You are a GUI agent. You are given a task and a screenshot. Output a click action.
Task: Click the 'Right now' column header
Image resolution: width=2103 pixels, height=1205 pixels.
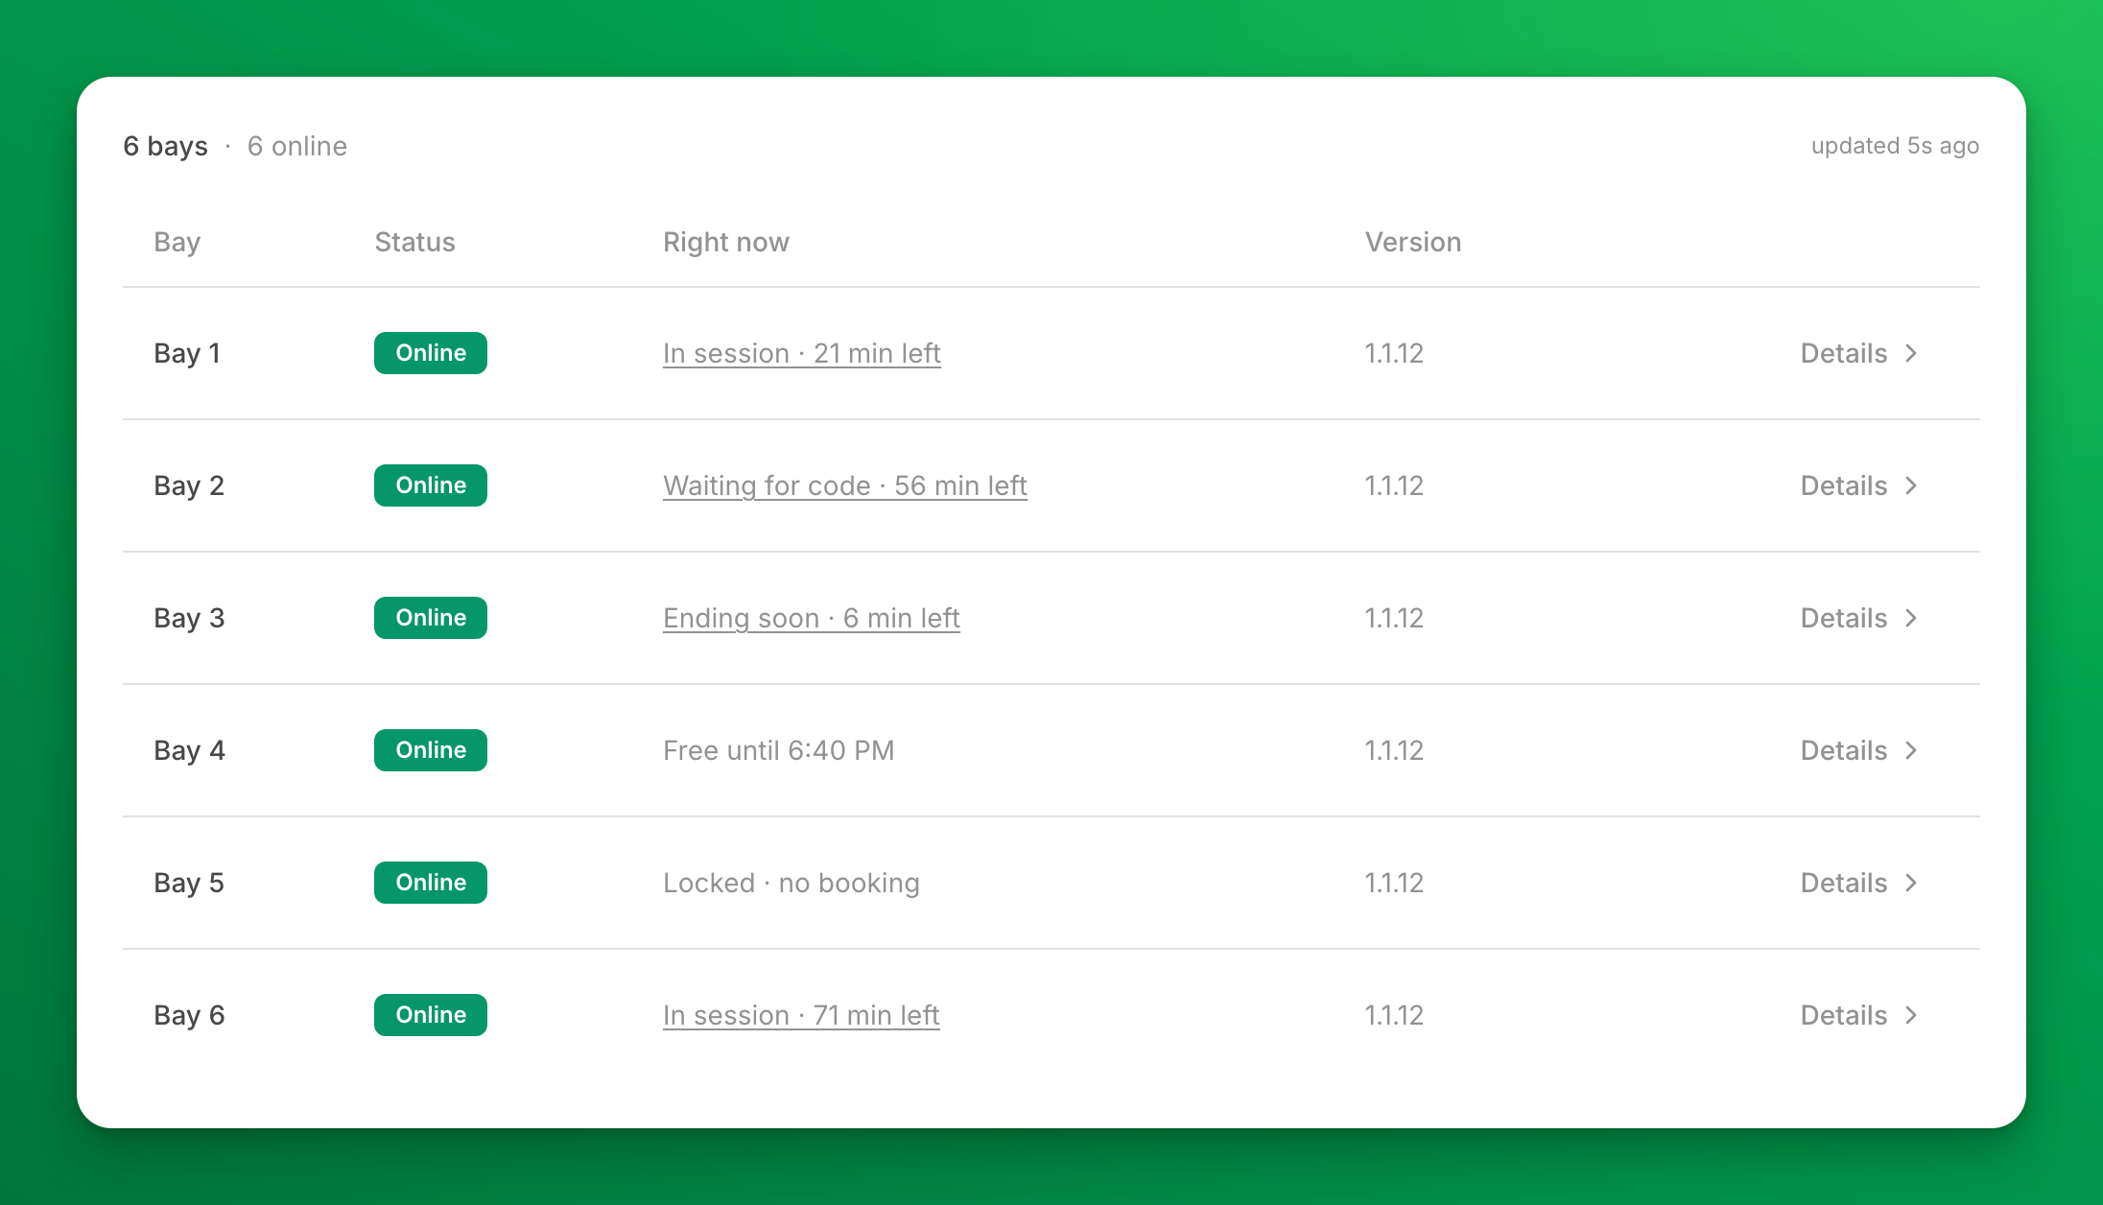[726, 242]
